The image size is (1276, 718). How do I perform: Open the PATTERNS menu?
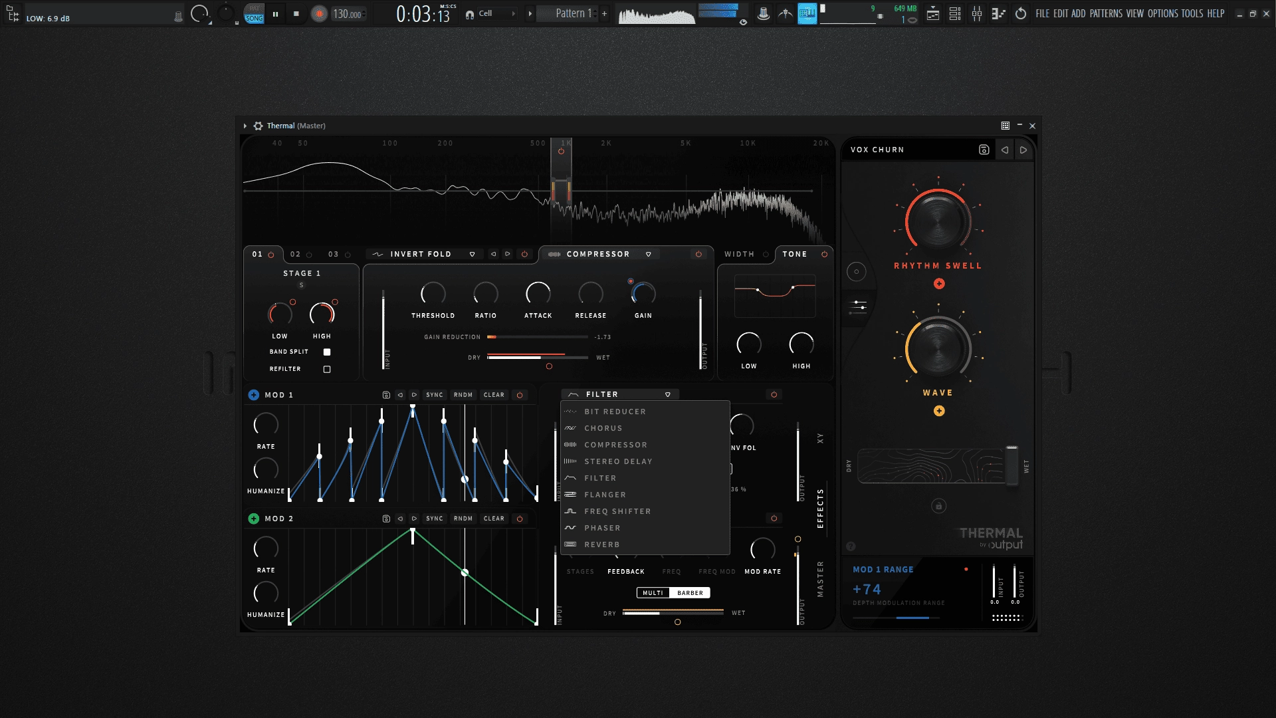(x=1106, y=13)
